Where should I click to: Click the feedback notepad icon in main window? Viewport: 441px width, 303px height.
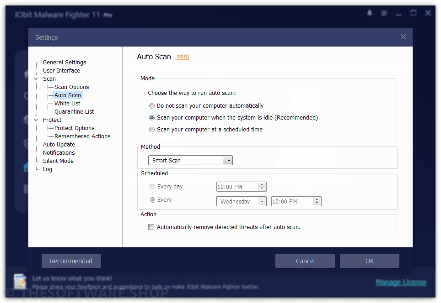(20, 282)
